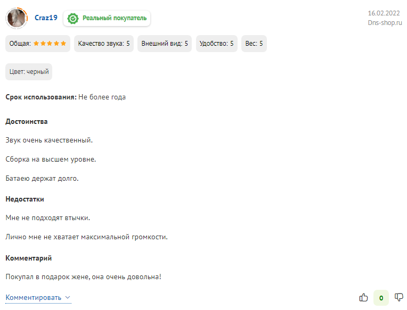
Task: Select the Удобство: 5 rating chip
Action: [x=216, y=44]
